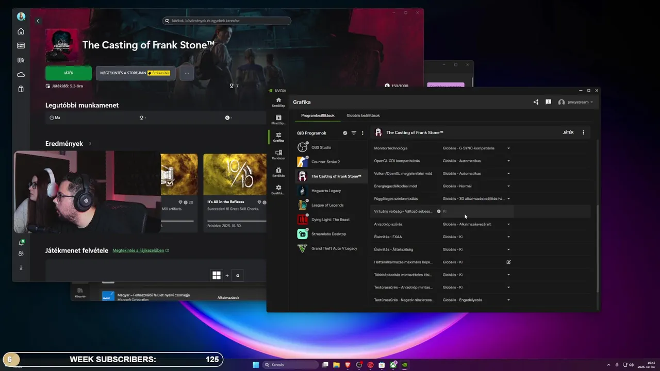This screenshot has width=660, height=371.
Task: Open Beváltás gift icon in NVIDIA sidebar
Action: pyautogui.click(x=278, y=172)
